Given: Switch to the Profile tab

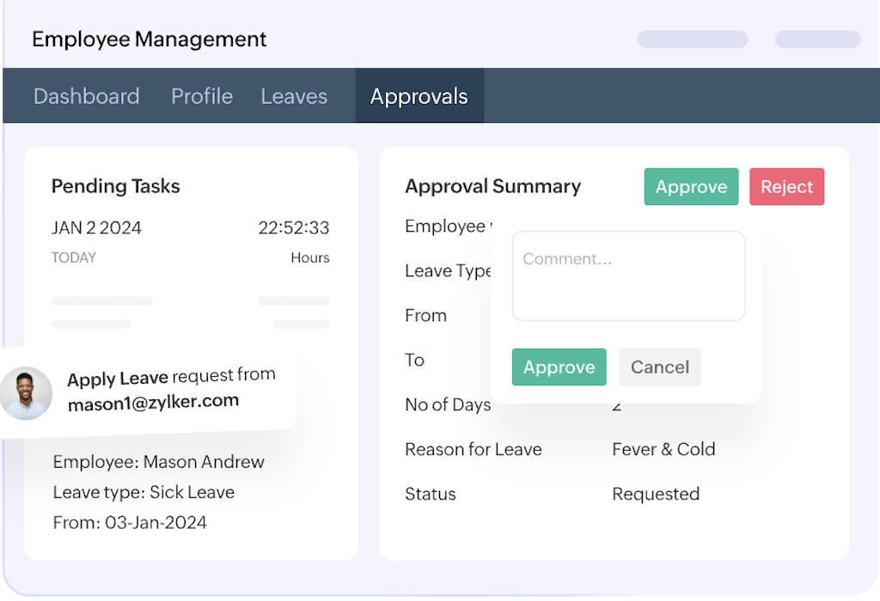Looking at the screenshot, I should pos(202,96).
